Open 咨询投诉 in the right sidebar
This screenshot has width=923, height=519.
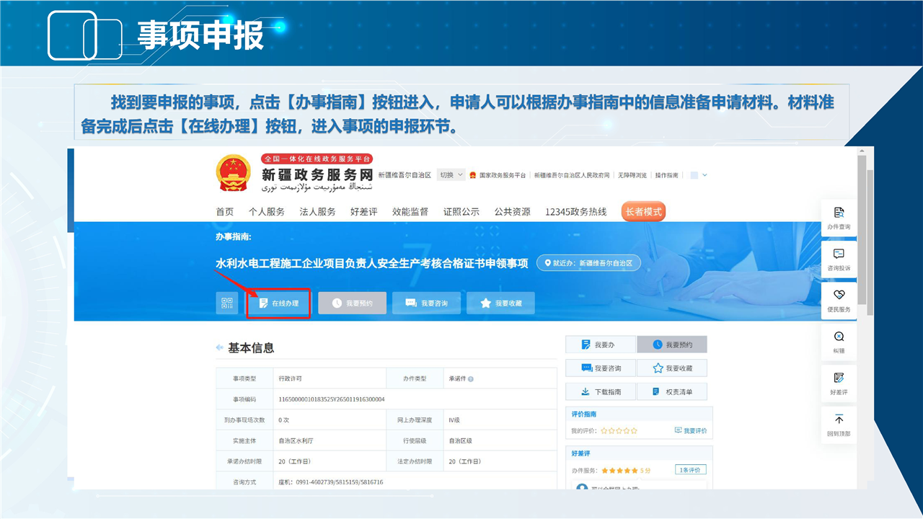point(839,259)
